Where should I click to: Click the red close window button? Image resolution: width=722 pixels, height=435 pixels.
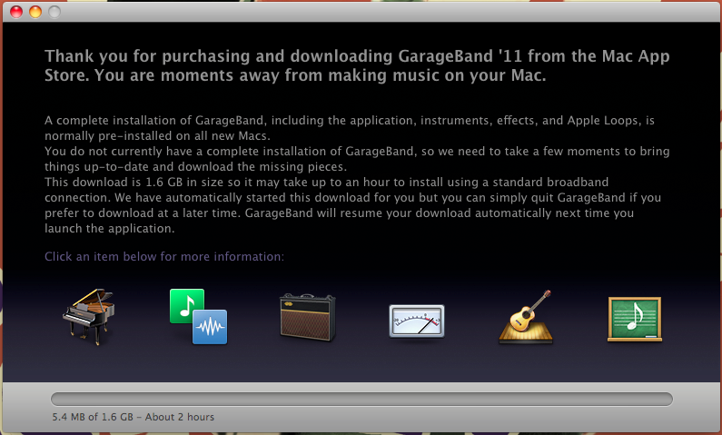16,12
